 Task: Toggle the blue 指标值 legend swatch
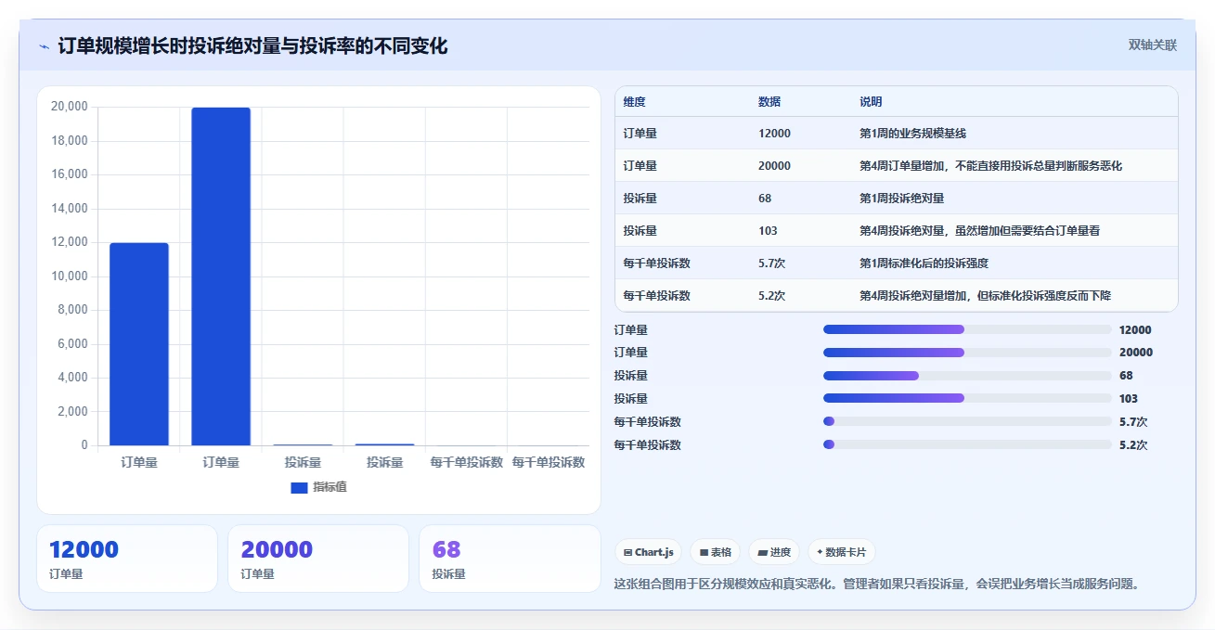[299, 487]
